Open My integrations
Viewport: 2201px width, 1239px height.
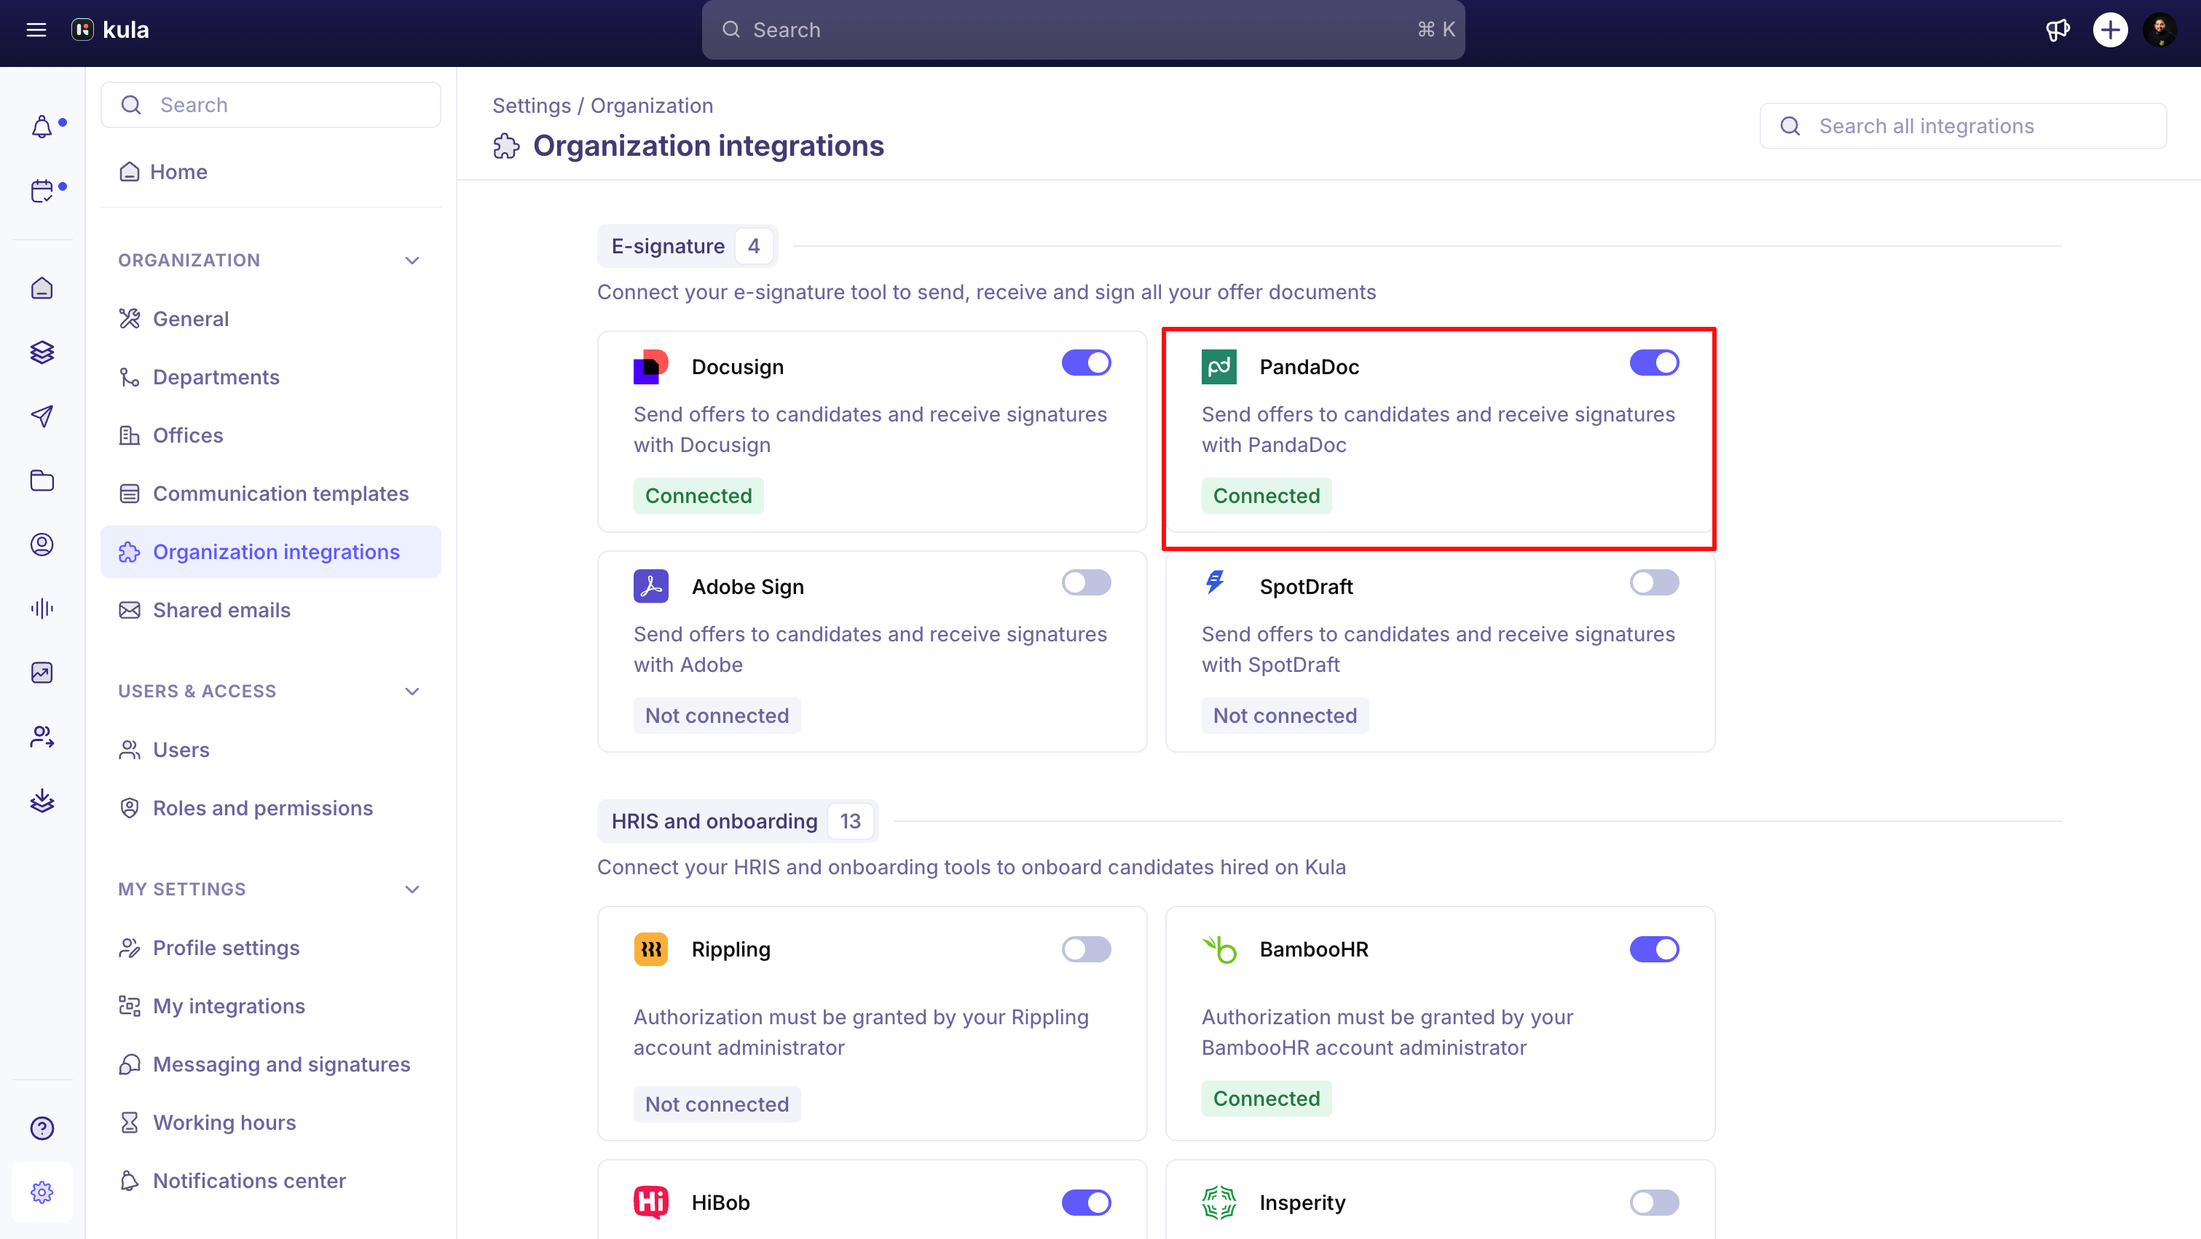coord(270,1006)
